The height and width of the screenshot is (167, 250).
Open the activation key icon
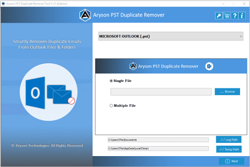219,16
